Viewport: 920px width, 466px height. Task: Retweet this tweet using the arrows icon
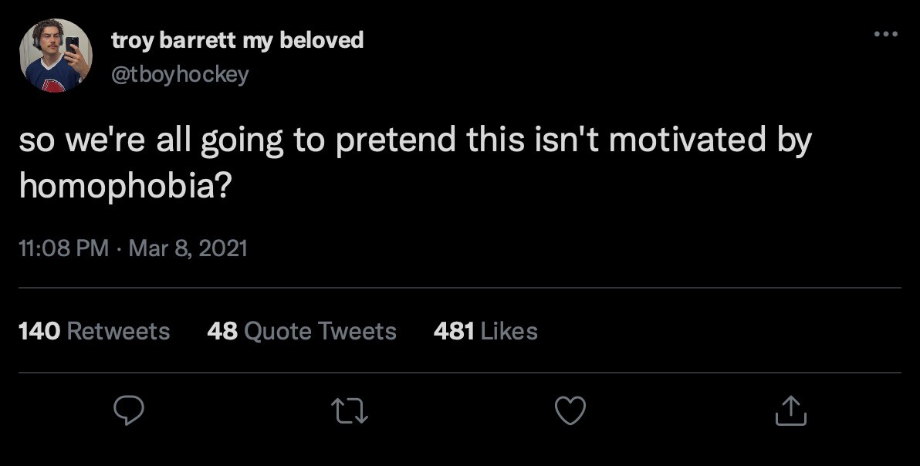click(350, 411)
